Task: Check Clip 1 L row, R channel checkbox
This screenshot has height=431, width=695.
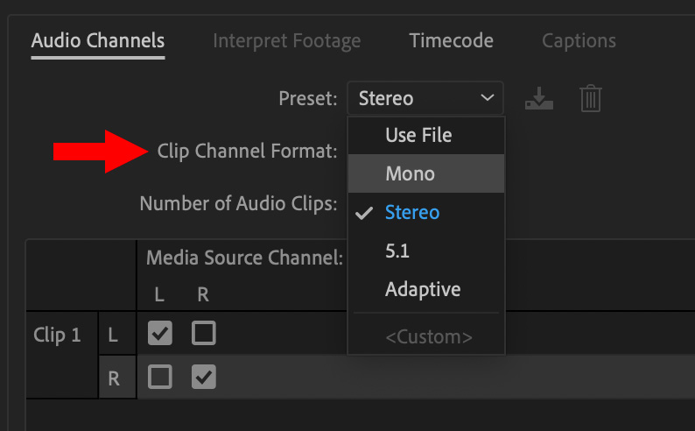Action: (204, 333)
